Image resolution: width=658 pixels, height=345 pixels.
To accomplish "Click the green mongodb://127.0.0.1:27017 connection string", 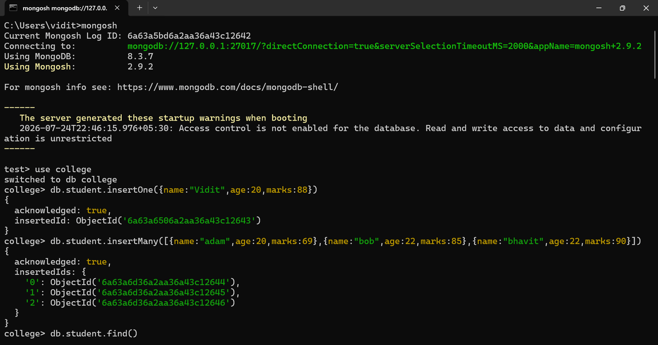I will click(384, 46).
